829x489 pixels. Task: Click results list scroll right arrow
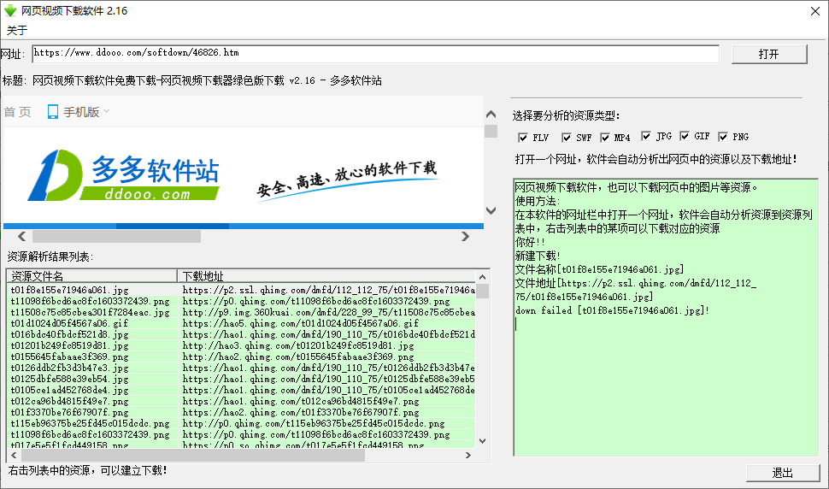467,455
